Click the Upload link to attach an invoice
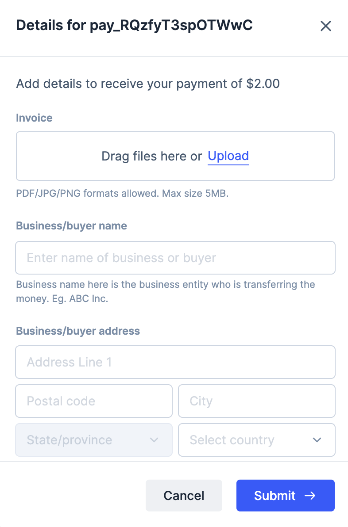 (228, 156)
